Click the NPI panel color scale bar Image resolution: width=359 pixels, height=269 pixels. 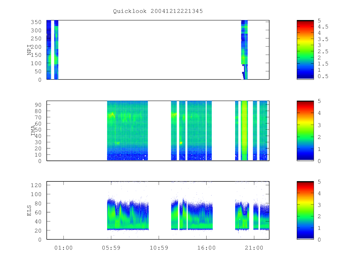pos(305,50)
